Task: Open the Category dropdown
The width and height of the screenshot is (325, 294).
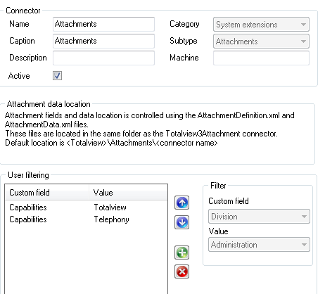Action: (261, 25)
